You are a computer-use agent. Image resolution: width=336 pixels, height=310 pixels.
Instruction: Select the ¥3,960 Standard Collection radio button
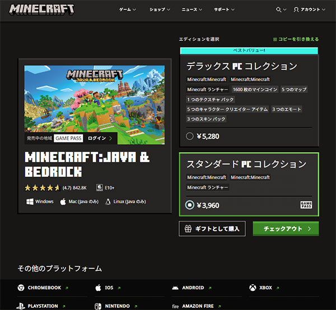(x=190, y=205)
